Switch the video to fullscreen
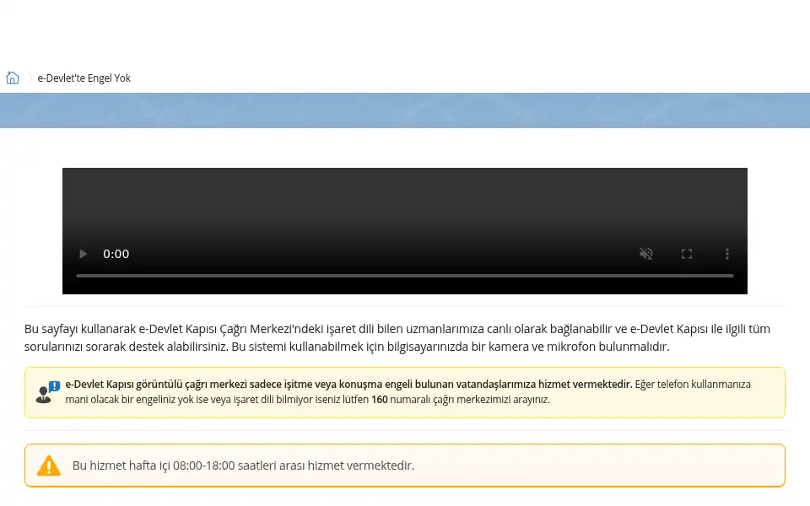The width and height of the screenshot is (810, 506). click(x=687, y=254)
